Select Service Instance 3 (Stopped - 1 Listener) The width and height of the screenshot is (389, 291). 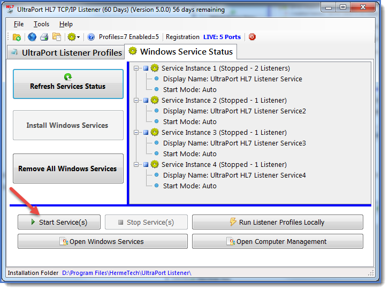224,132
